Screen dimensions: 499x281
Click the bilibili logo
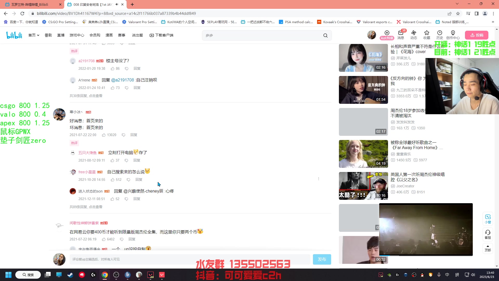coord(14,35)
